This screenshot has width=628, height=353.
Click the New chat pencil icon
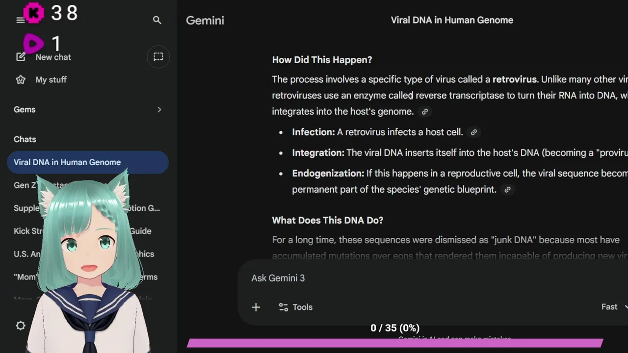(x=21, y=57)
